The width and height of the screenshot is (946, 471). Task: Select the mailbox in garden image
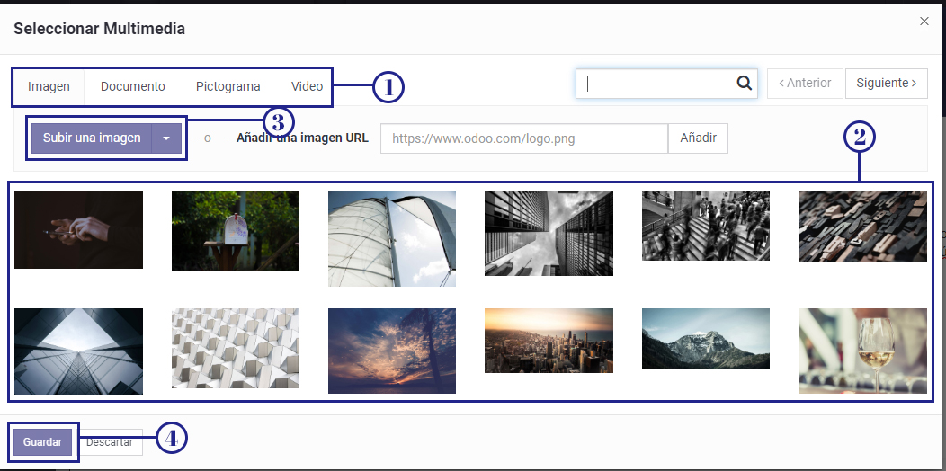click(x=236, y=231)
